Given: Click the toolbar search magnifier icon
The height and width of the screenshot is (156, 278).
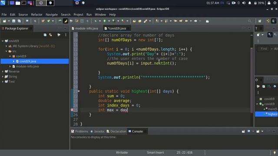Looking at the screenshot, I should coord(250,21).
